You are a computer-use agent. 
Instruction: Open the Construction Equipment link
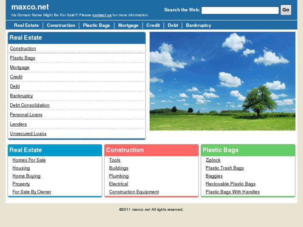(x=134, y=192)
